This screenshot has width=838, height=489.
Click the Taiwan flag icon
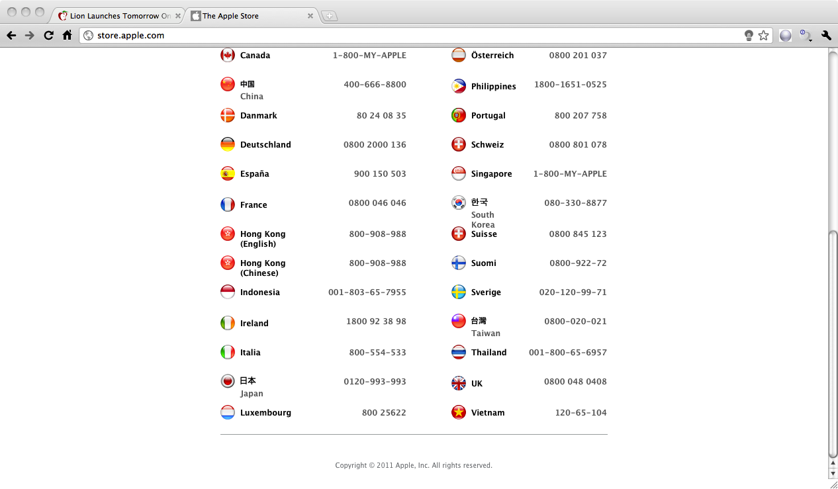[x=459, y=321]
